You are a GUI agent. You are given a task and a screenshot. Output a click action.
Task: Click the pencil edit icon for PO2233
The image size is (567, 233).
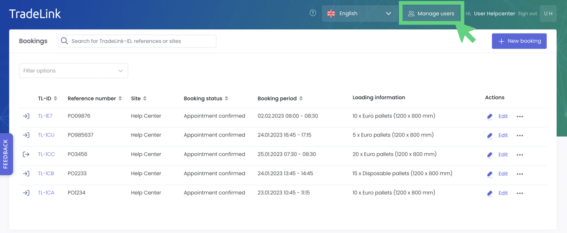490,174
